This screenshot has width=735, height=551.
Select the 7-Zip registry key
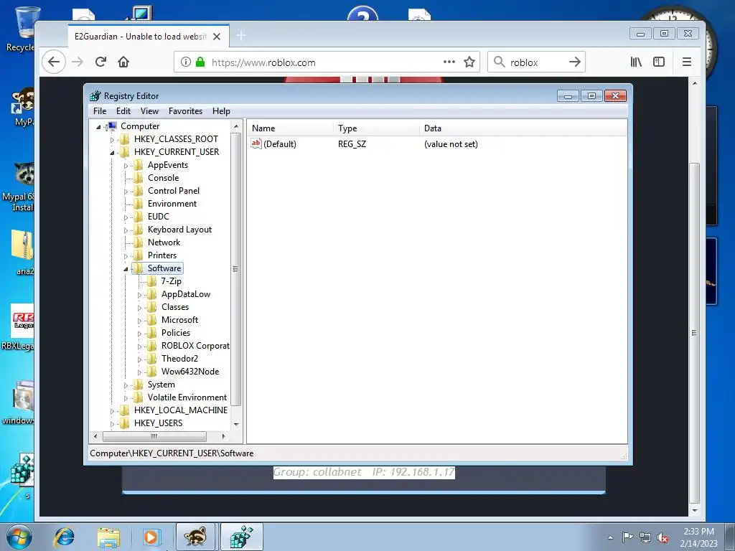click(171, 281)
